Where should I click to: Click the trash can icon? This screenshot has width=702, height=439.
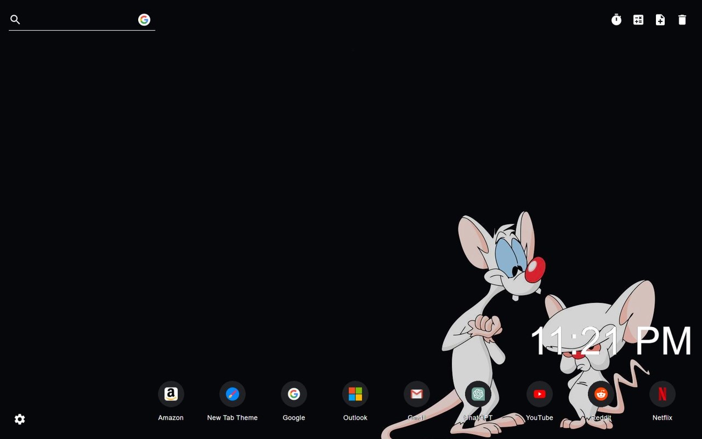point(682,20)
